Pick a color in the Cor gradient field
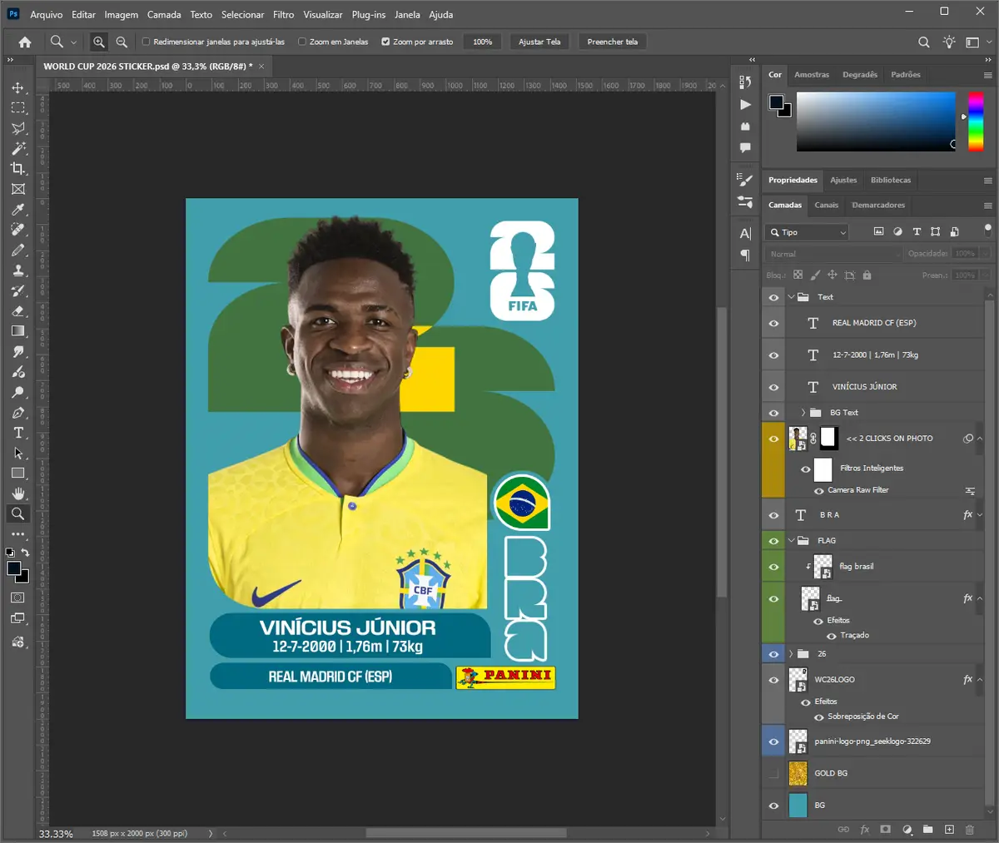 click(876, 121)
